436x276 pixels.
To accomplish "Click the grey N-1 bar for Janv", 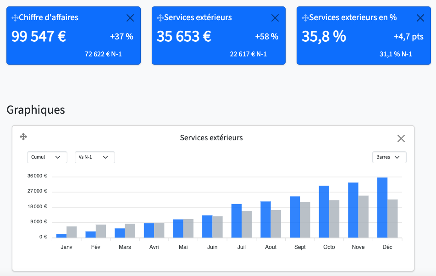I will pos(72,232).
